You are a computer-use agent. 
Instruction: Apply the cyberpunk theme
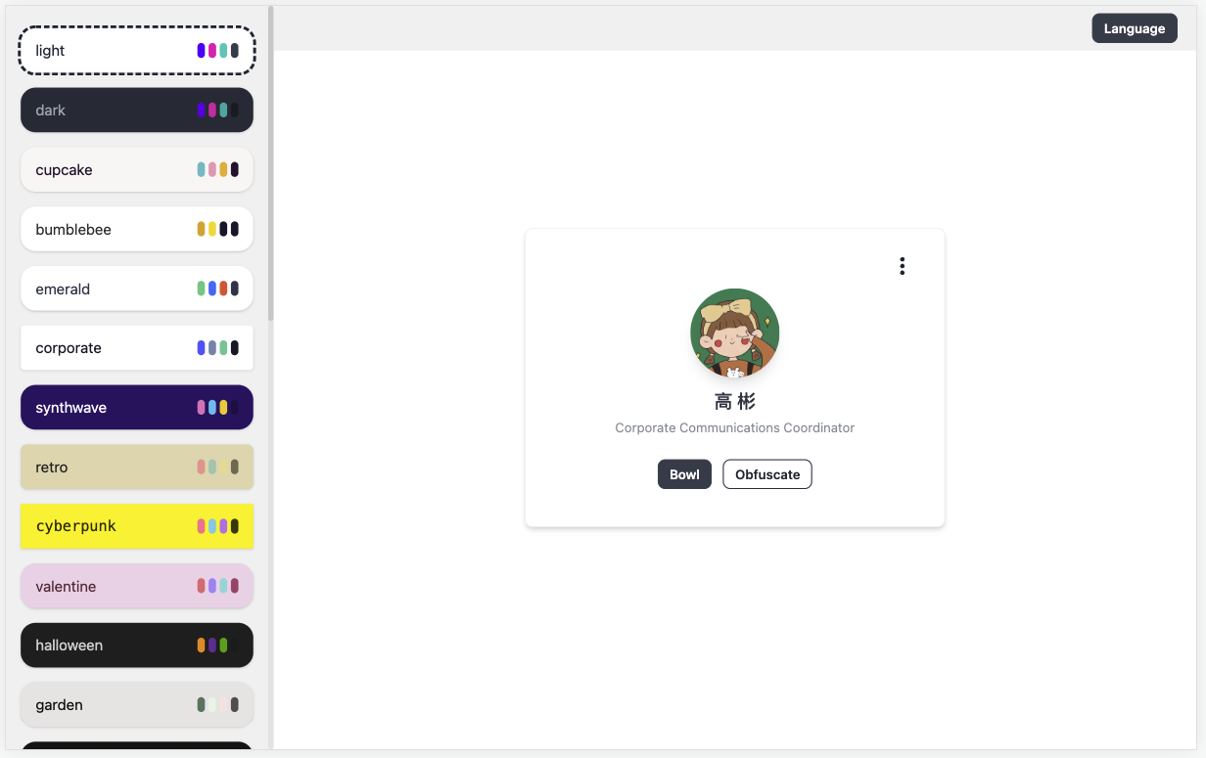coord(137,526)
